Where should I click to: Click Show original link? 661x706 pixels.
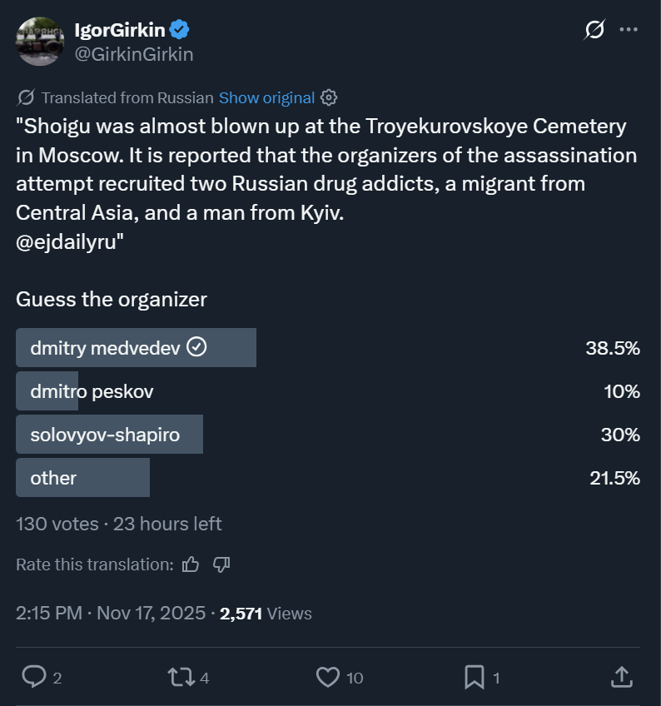tap(266, 97)
